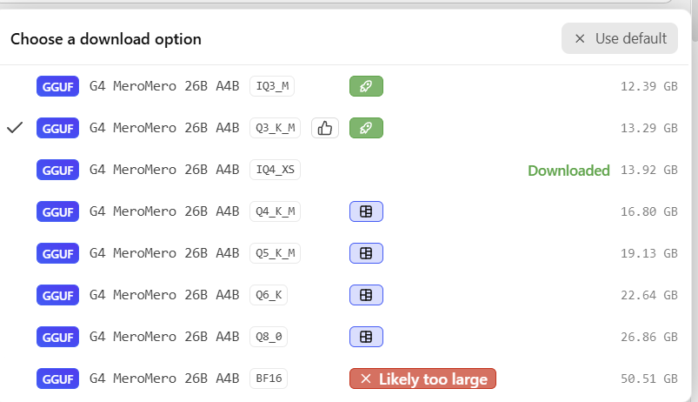Click the thumbs-up icon next to Q3_K_M

point(325,128)
